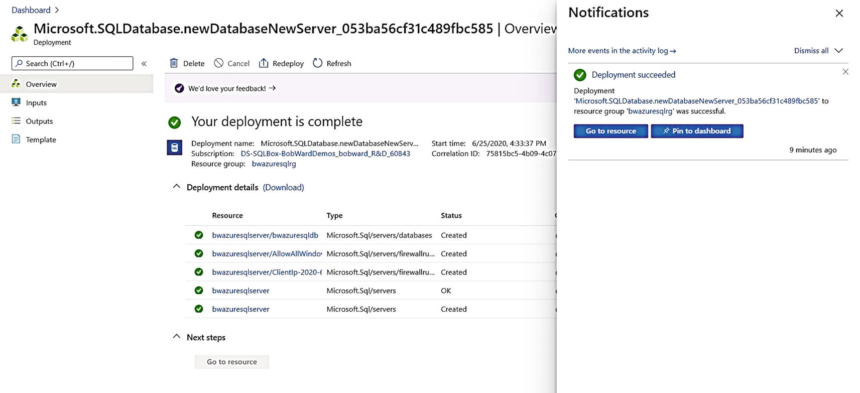Screen dimensions: 860x393
Task: Open bwazuresqlserver/bwazuresqldb resource
Action: (265, 235)
